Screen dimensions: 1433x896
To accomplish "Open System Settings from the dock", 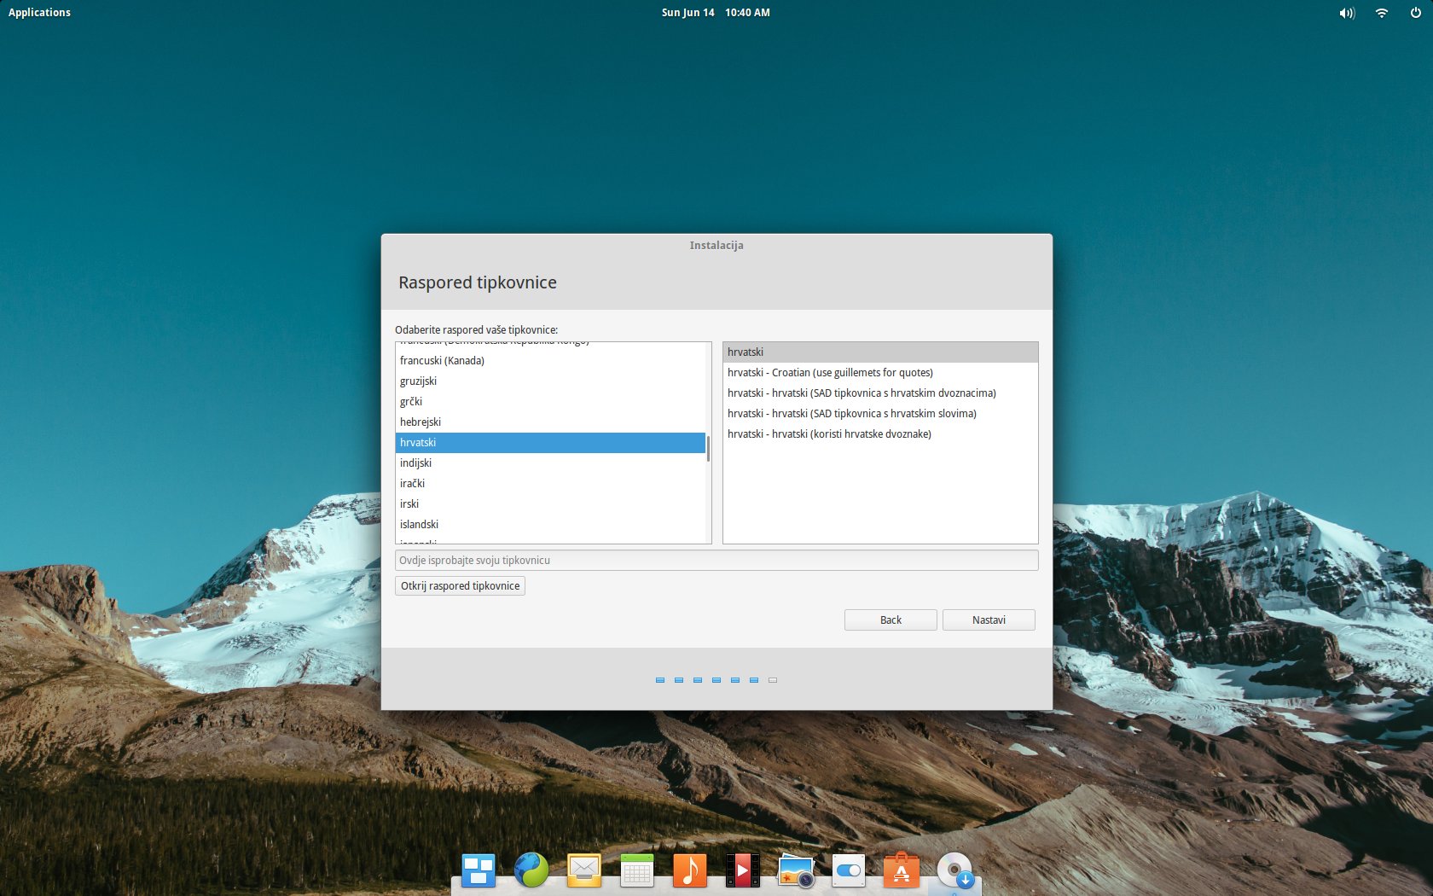I will (x=849, y=870).
